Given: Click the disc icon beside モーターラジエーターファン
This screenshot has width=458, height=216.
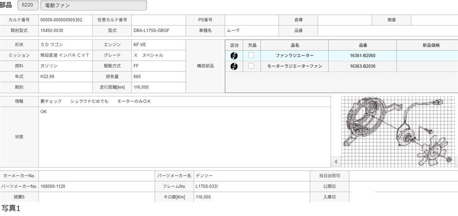Looking at the screenshot, I should (234, 66).
